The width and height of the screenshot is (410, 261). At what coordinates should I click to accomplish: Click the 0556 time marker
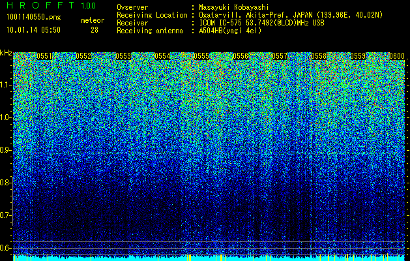241,56
